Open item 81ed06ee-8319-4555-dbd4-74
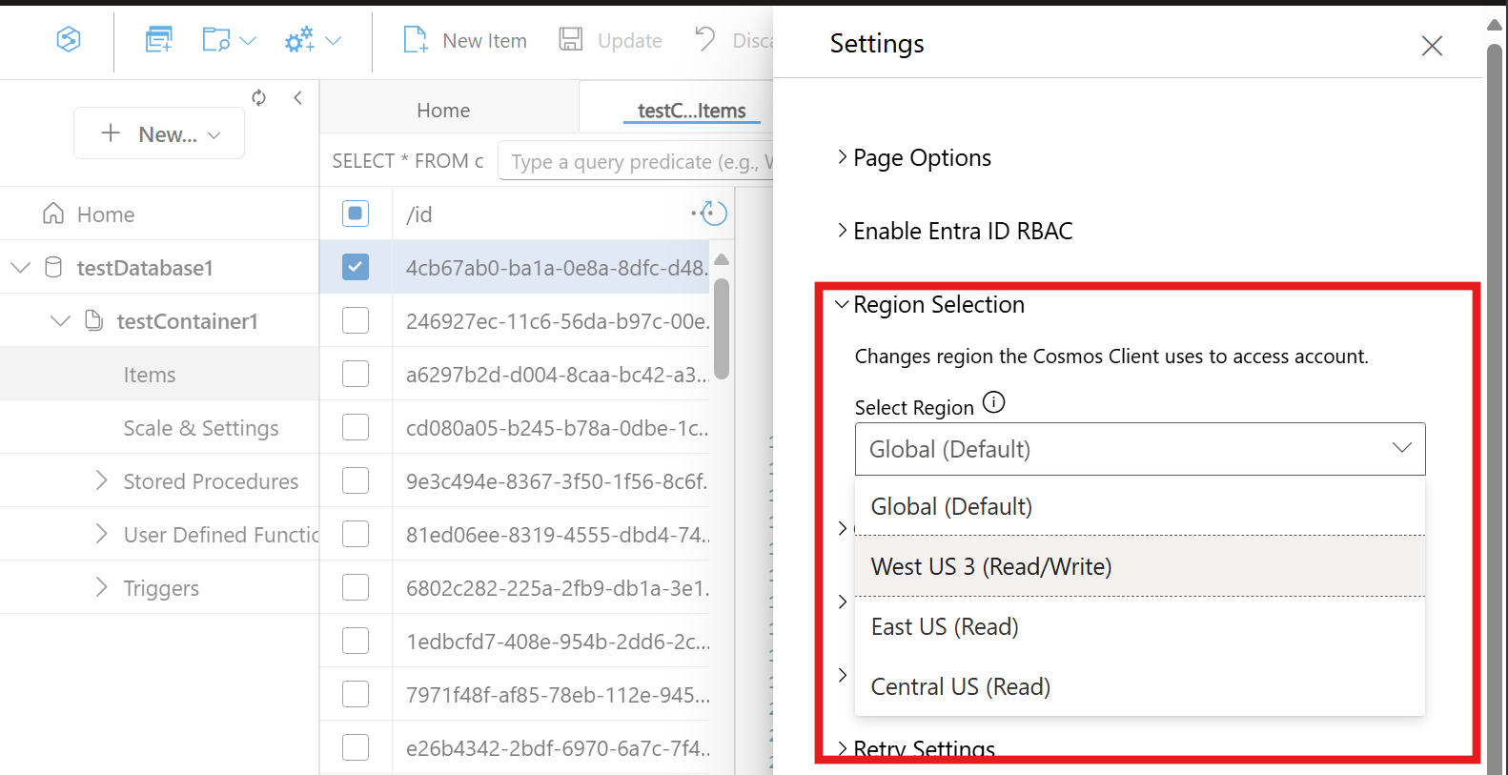This screenshot has height=775, width=1508. (x=558, y=535)
